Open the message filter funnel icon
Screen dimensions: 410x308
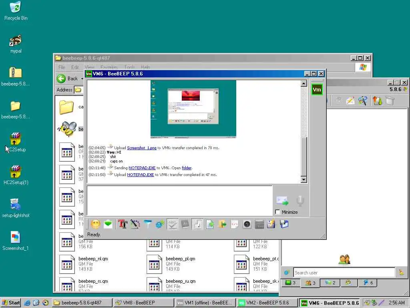click(x=148, y=224)
